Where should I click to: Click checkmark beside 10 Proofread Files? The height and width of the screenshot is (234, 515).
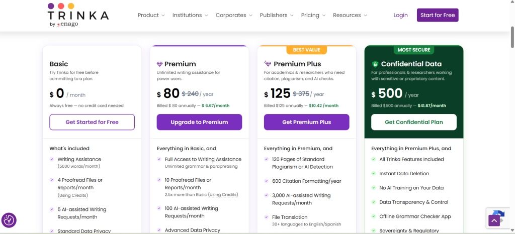pyautogui.click(x=159, y=180)
